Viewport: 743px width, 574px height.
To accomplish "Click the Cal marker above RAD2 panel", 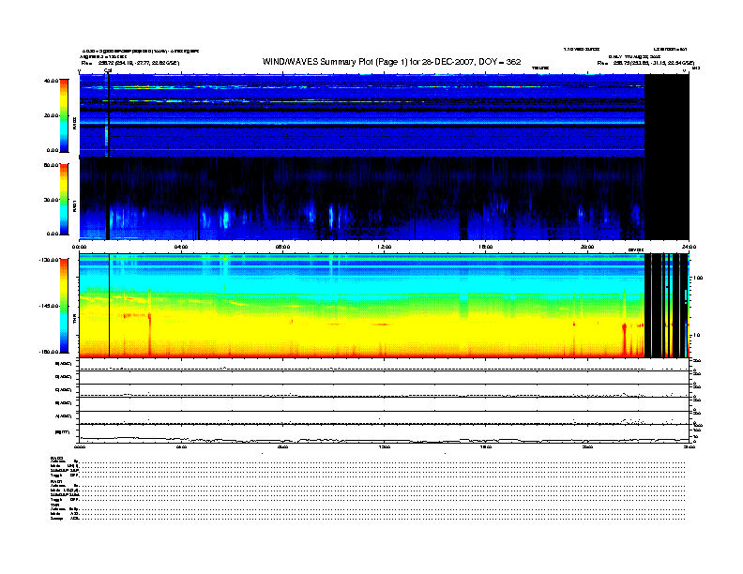I will [x=108, y=71].
